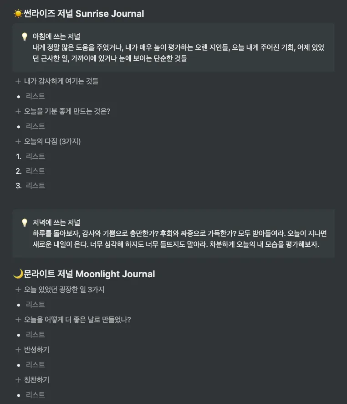Expand the 칭찬하기 section
The image size is (347, 404).
coord(18,379)
